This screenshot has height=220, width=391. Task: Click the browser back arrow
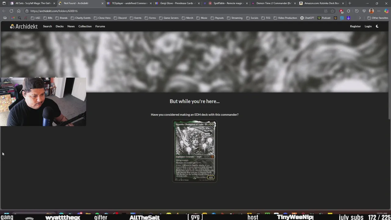click(4, 11)
